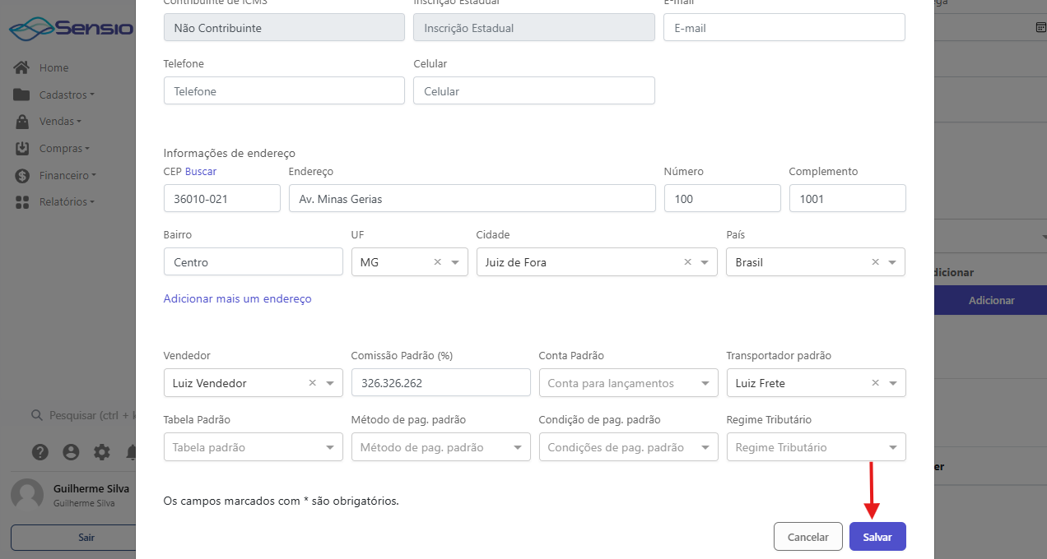Clear the MG state selection
The width and height of the screenshot is (1047, 559).
tap(437, 262)
